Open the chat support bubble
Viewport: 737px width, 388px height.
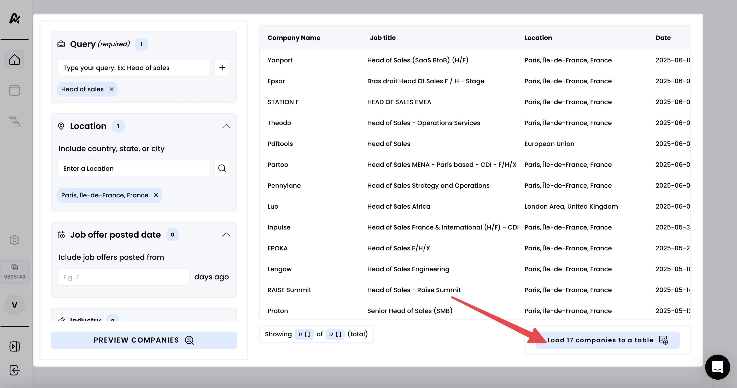(x=717, y=367)
